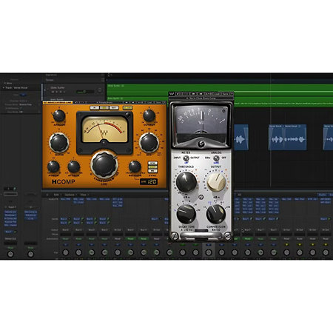Click the Waves logo icon in plugin toolbar
Image resolution: width=333 pixels, height=333 pixels.
tap(172, 94)
